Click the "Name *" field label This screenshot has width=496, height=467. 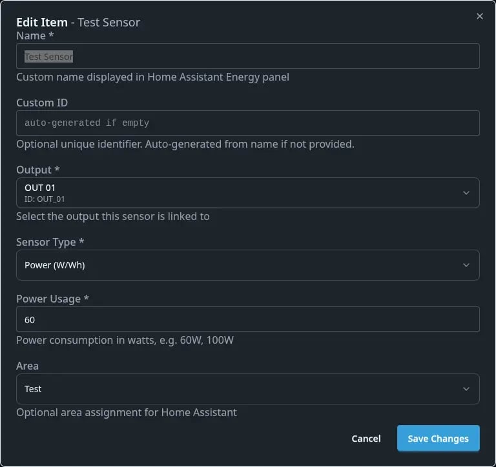[35, 35]
